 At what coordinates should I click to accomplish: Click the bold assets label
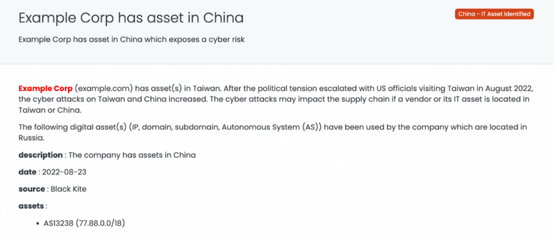click(31, 205)
